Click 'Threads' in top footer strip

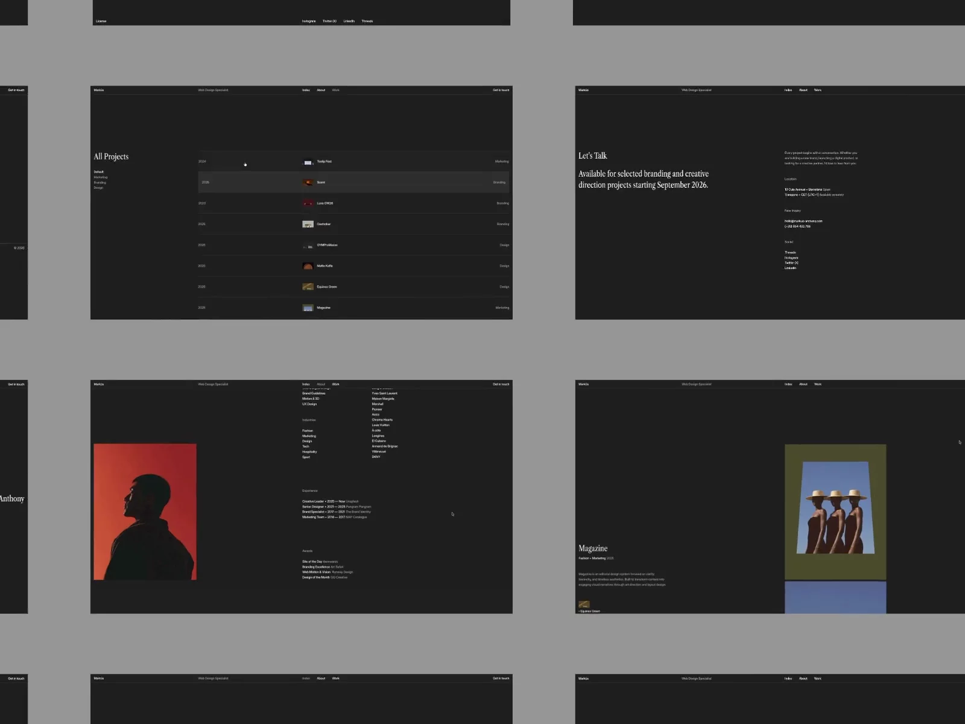(x=367, y=21)
